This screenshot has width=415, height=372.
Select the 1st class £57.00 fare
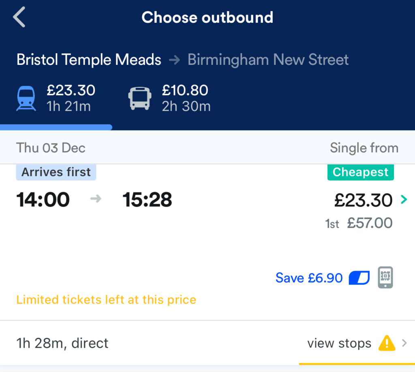(x=359, y=223)
